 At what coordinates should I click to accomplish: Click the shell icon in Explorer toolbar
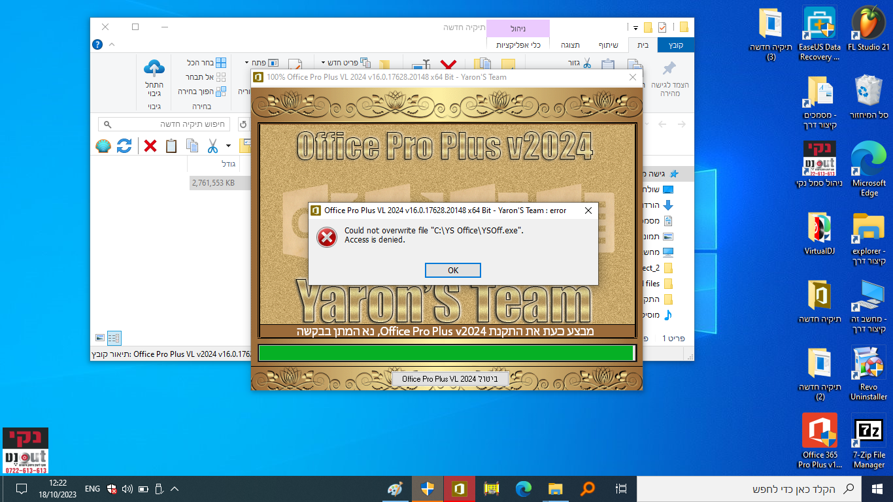103,146
